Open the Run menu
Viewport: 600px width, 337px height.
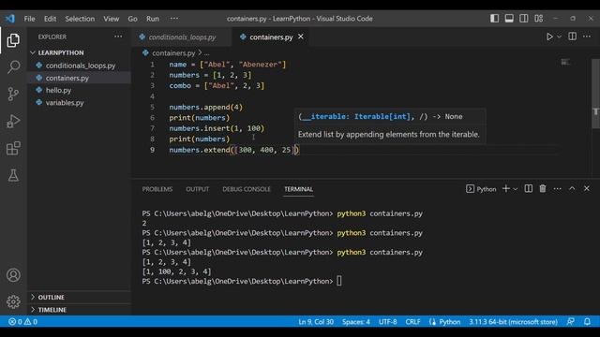152,19
